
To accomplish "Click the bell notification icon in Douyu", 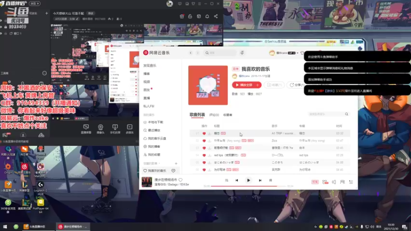I will click(207, 16).
